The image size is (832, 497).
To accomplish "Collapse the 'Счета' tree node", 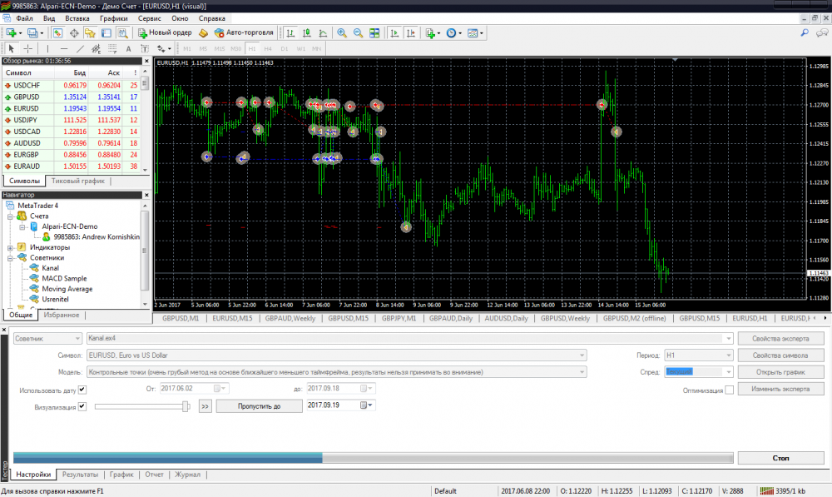I will pos(10,216).
